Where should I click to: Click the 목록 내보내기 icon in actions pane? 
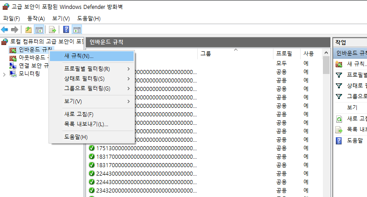[x=339, y=130]
